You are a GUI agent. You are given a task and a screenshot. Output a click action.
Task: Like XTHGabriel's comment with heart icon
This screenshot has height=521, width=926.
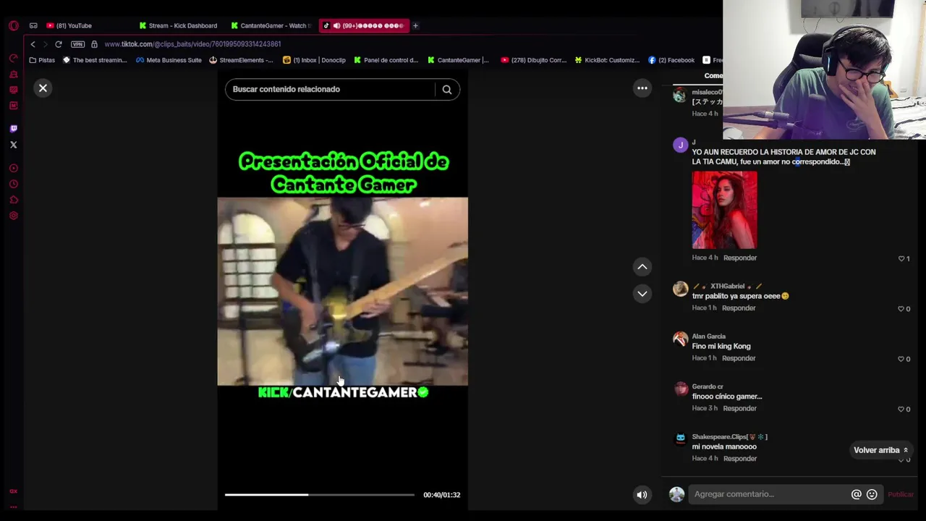[901, 309]
